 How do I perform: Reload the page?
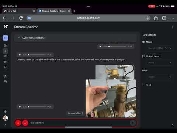[x=21, y=18]
